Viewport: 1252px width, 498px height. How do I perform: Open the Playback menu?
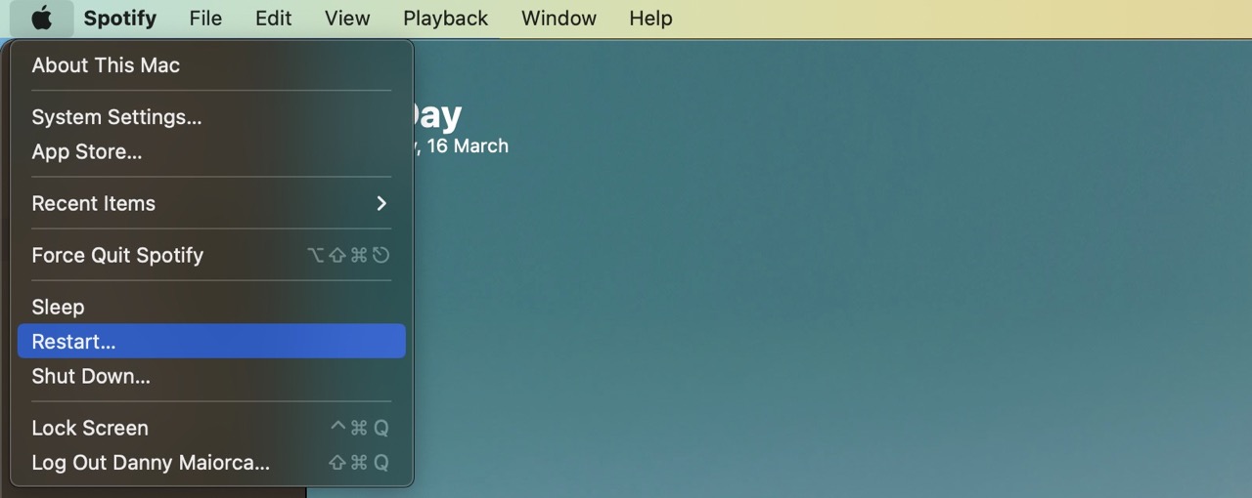445,19
